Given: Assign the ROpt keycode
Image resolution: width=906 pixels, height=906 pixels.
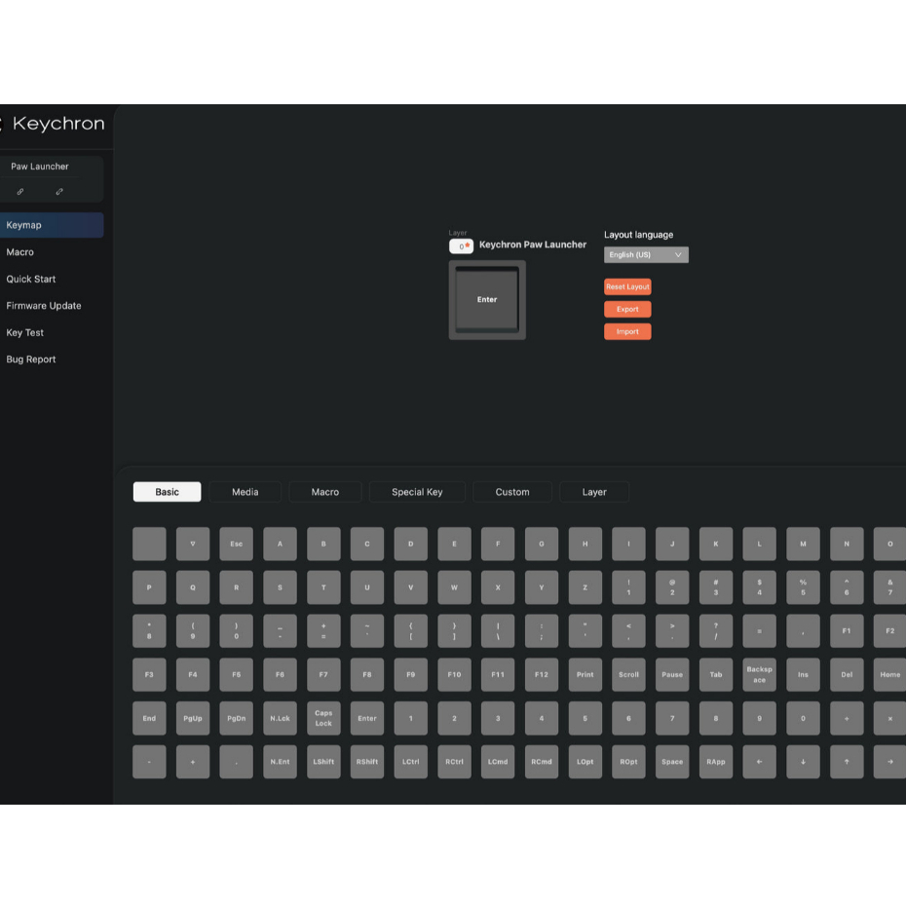Looking at the screenshot, I should point(628,762).
